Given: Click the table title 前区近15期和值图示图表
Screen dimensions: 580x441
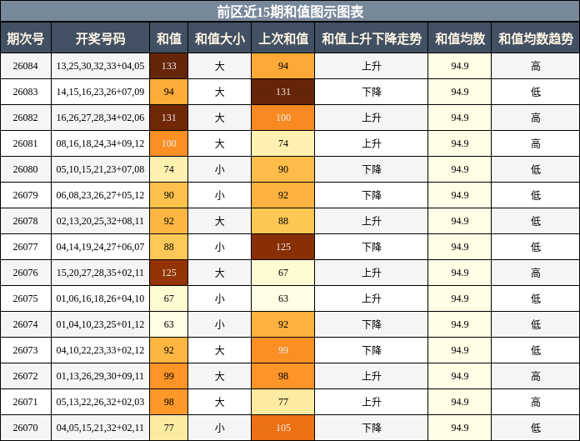Looking at the screenshot, I should [x=290, y=12].
